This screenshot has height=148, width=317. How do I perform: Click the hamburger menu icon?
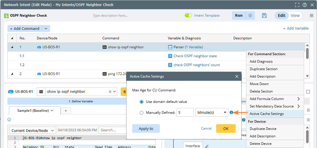312,16
